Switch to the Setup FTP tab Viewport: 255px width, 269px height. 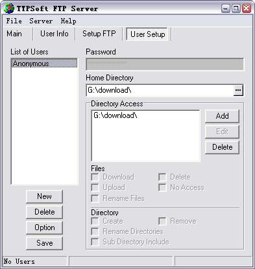99,34
